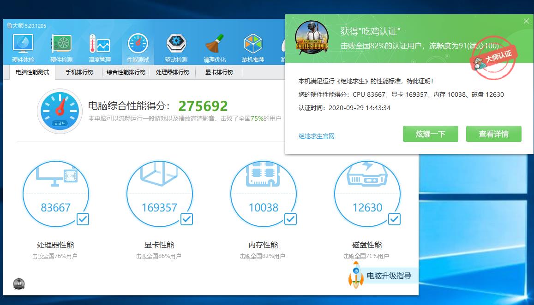Select the 硬件检测 hardware detection icon

60,46
